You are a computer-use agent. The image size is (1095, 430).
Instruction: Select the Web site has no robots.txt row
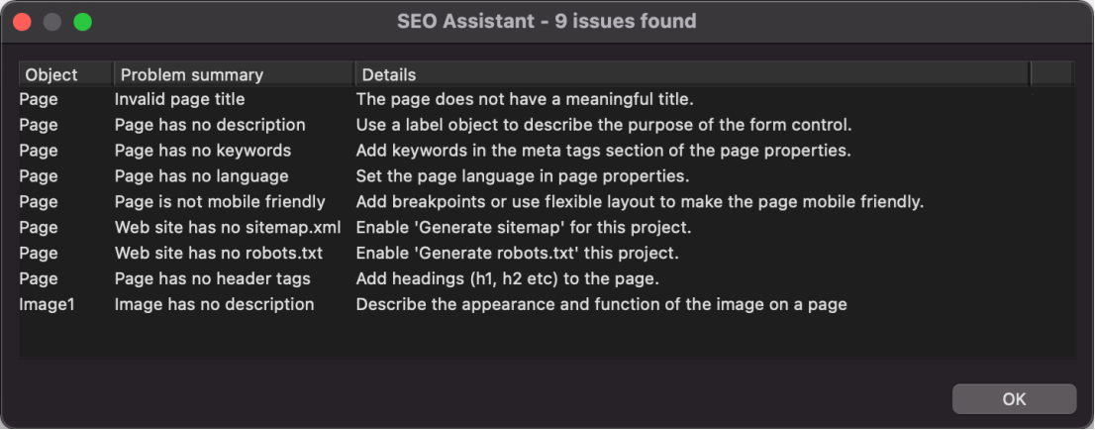(547, 253)
